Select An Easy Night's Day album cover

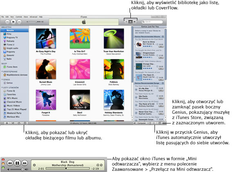point(46,38)
